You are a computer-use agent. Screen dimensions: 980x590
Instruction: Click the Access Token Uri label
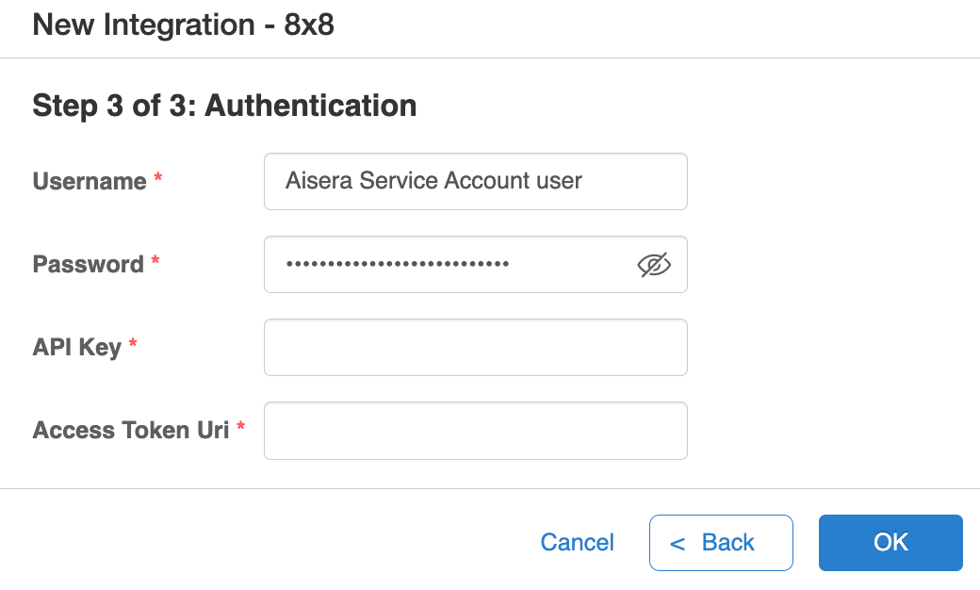pos(131,430)
